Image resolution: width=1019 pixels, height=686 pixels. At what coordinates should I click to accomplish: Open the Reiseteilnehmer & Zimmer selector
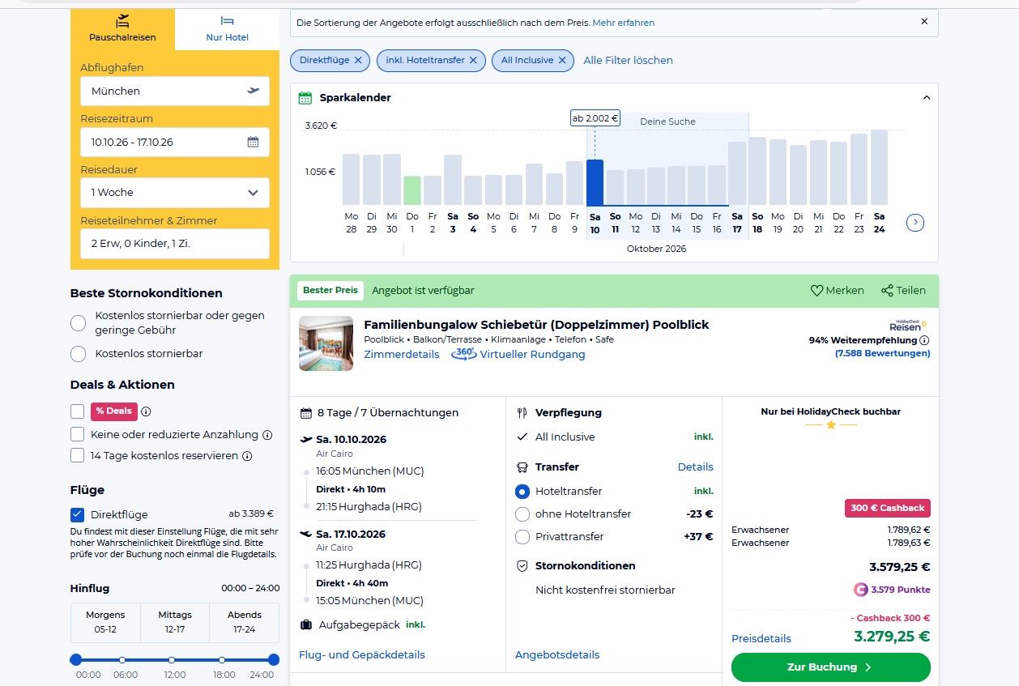(x=175, y=244)
